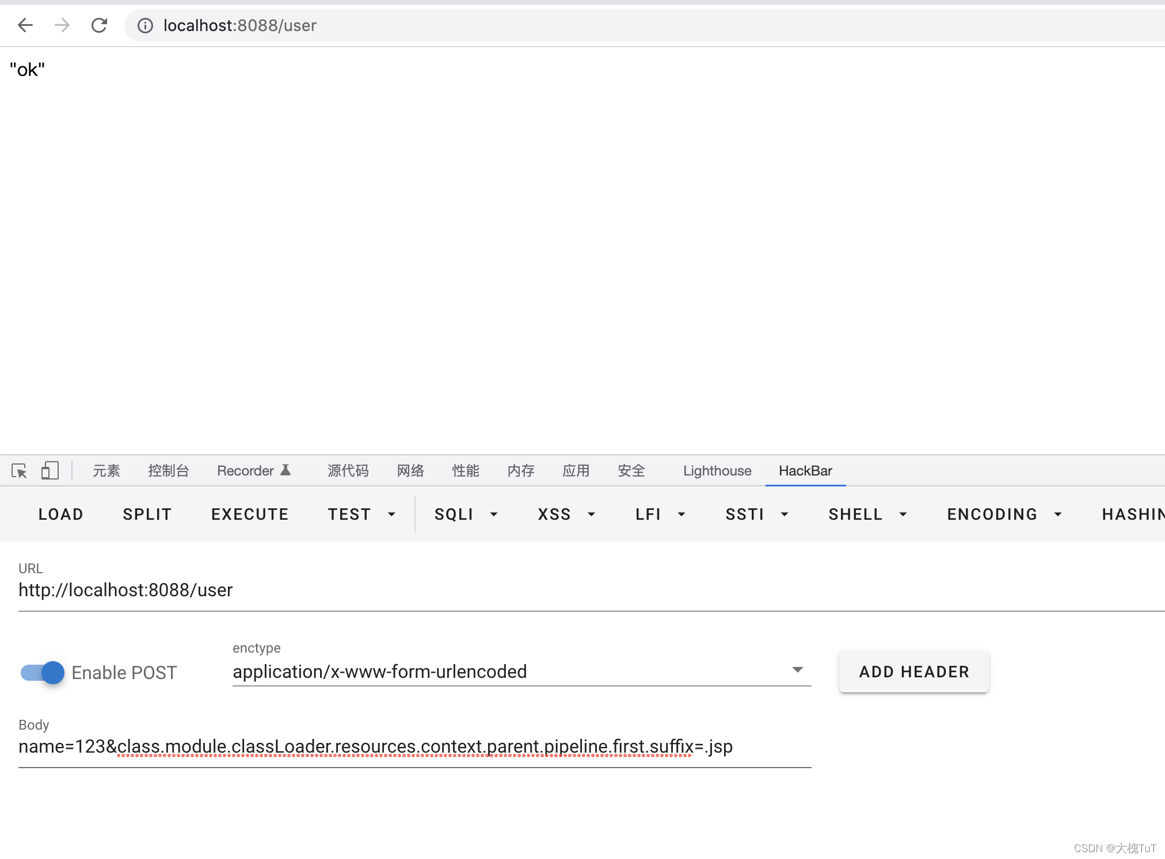The image size is (1165, 859).
Task: Focus the HackBar URL field
Action: coord(592,590)
